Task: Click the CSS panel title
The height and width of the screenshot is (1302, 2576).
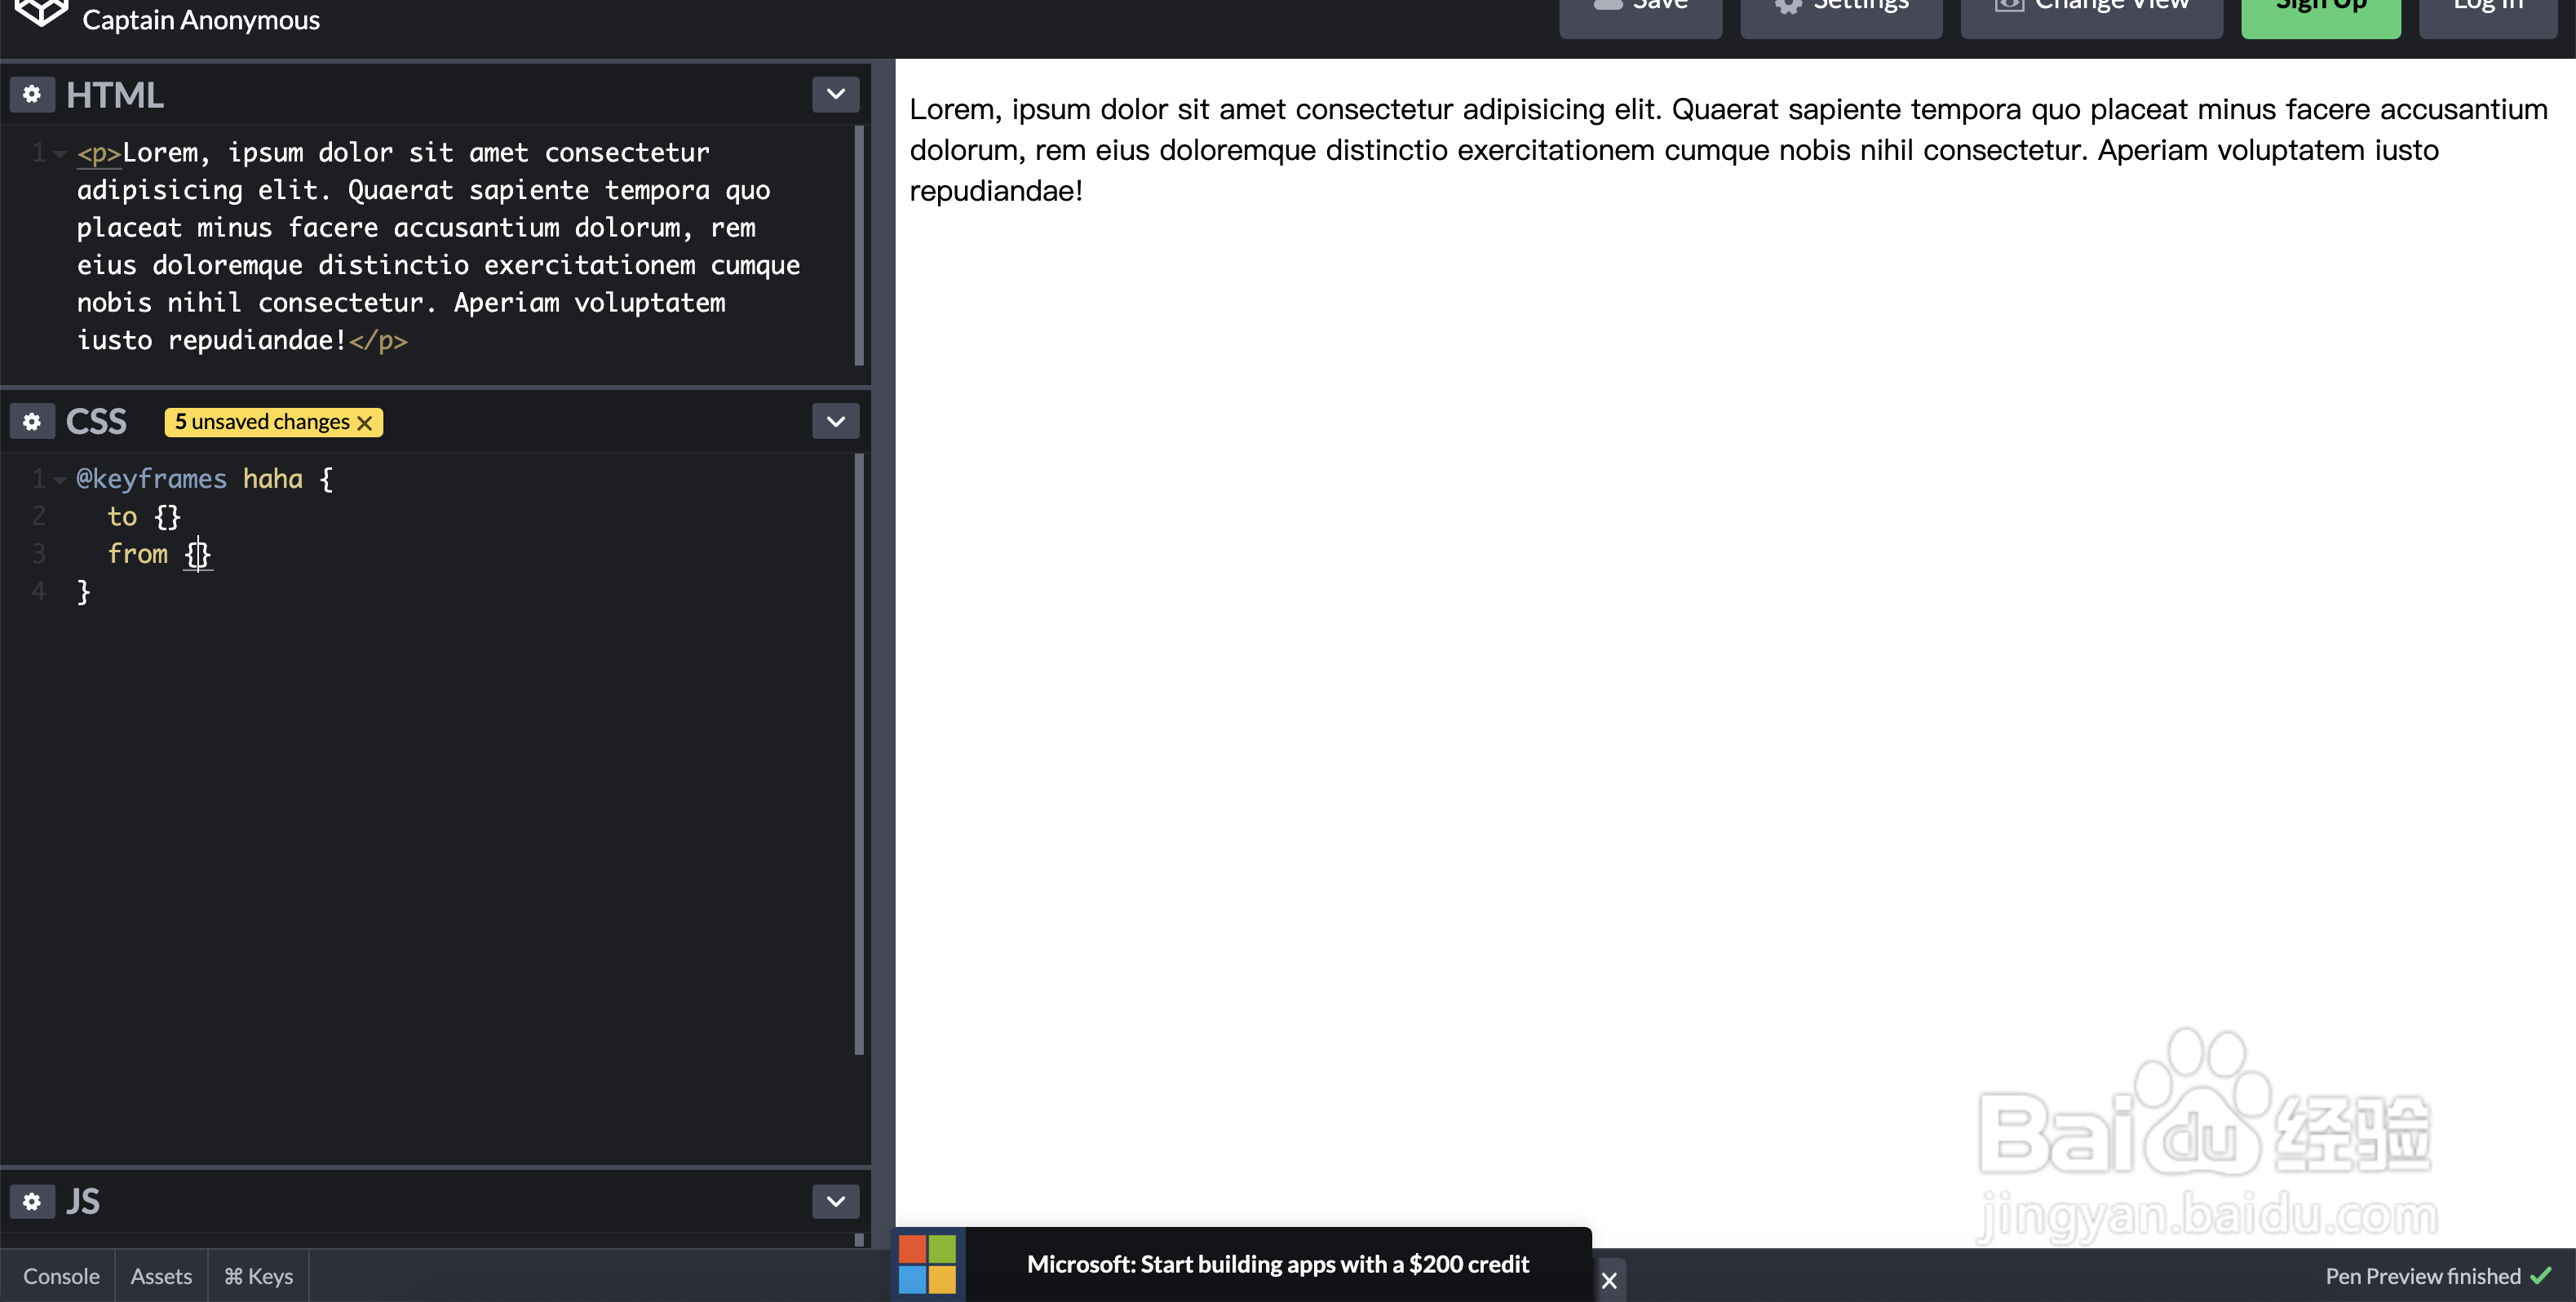Action: coord(96,421)
